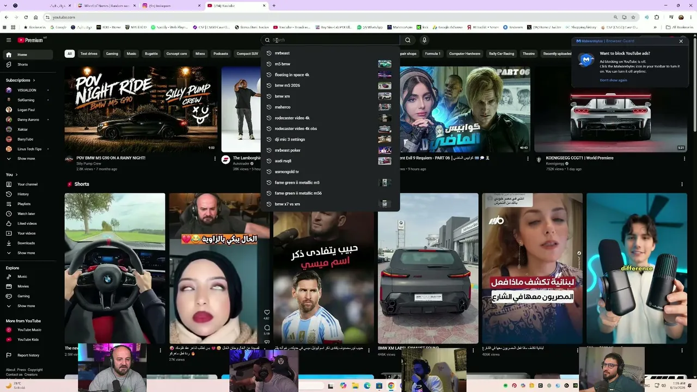Filter by Concept cars chip
The width and height of the screenshot is (697, 392).
176,54
